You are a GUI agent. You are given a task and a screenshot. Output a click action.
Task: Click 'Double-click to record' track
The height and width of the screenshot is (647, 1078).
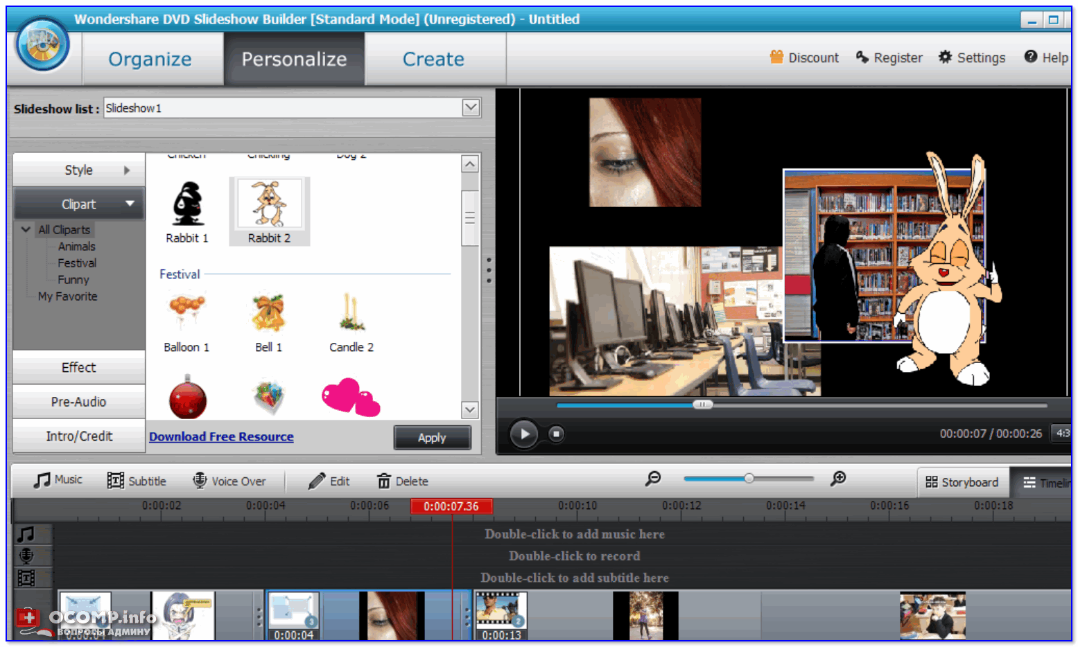[575, 556]
